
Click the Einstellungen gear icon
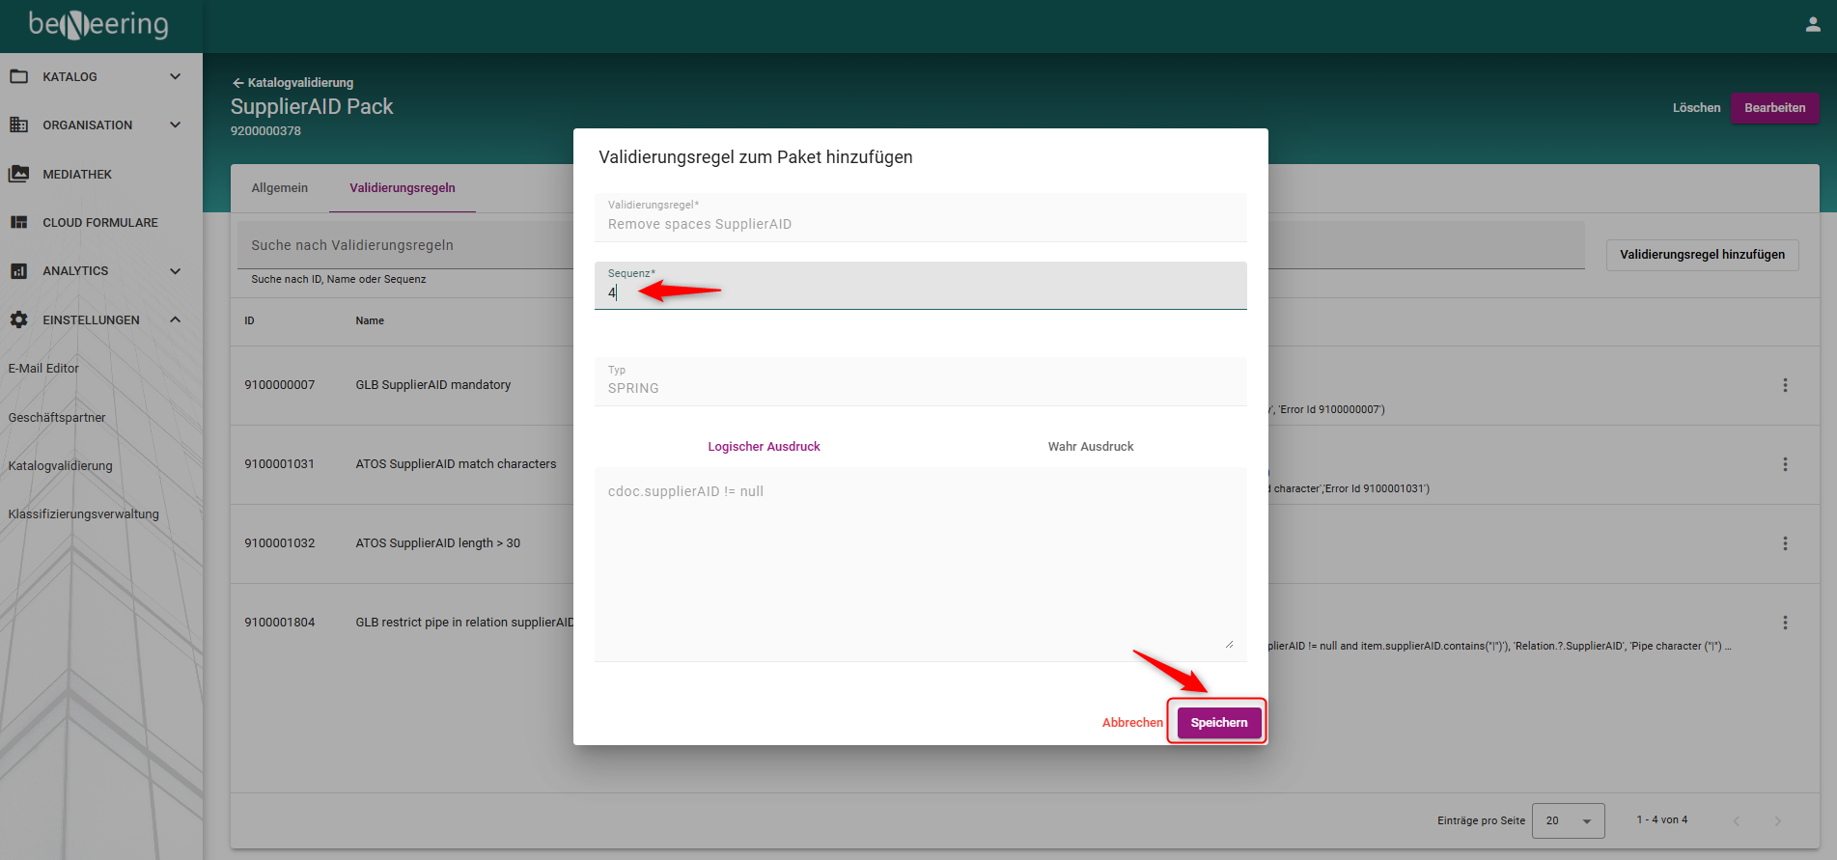click(x=18, y=319)
